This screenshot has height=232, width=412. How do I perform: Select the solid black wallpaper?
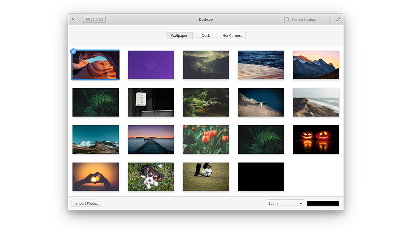261,177
